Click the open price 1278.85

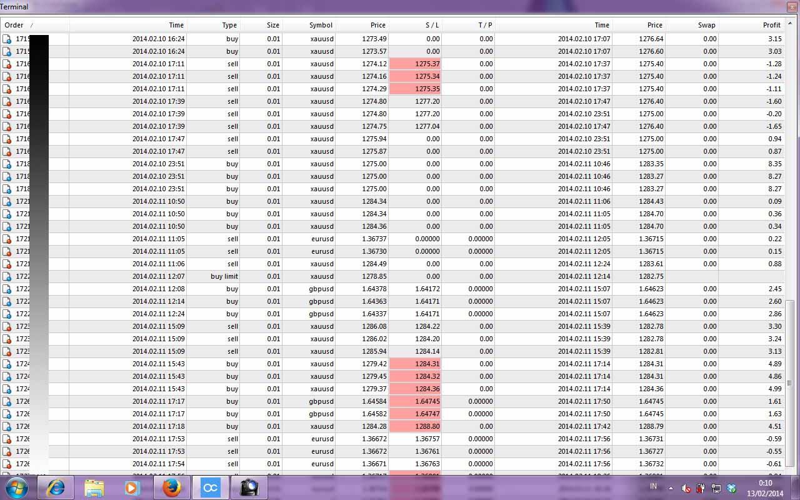click(374, 276)
